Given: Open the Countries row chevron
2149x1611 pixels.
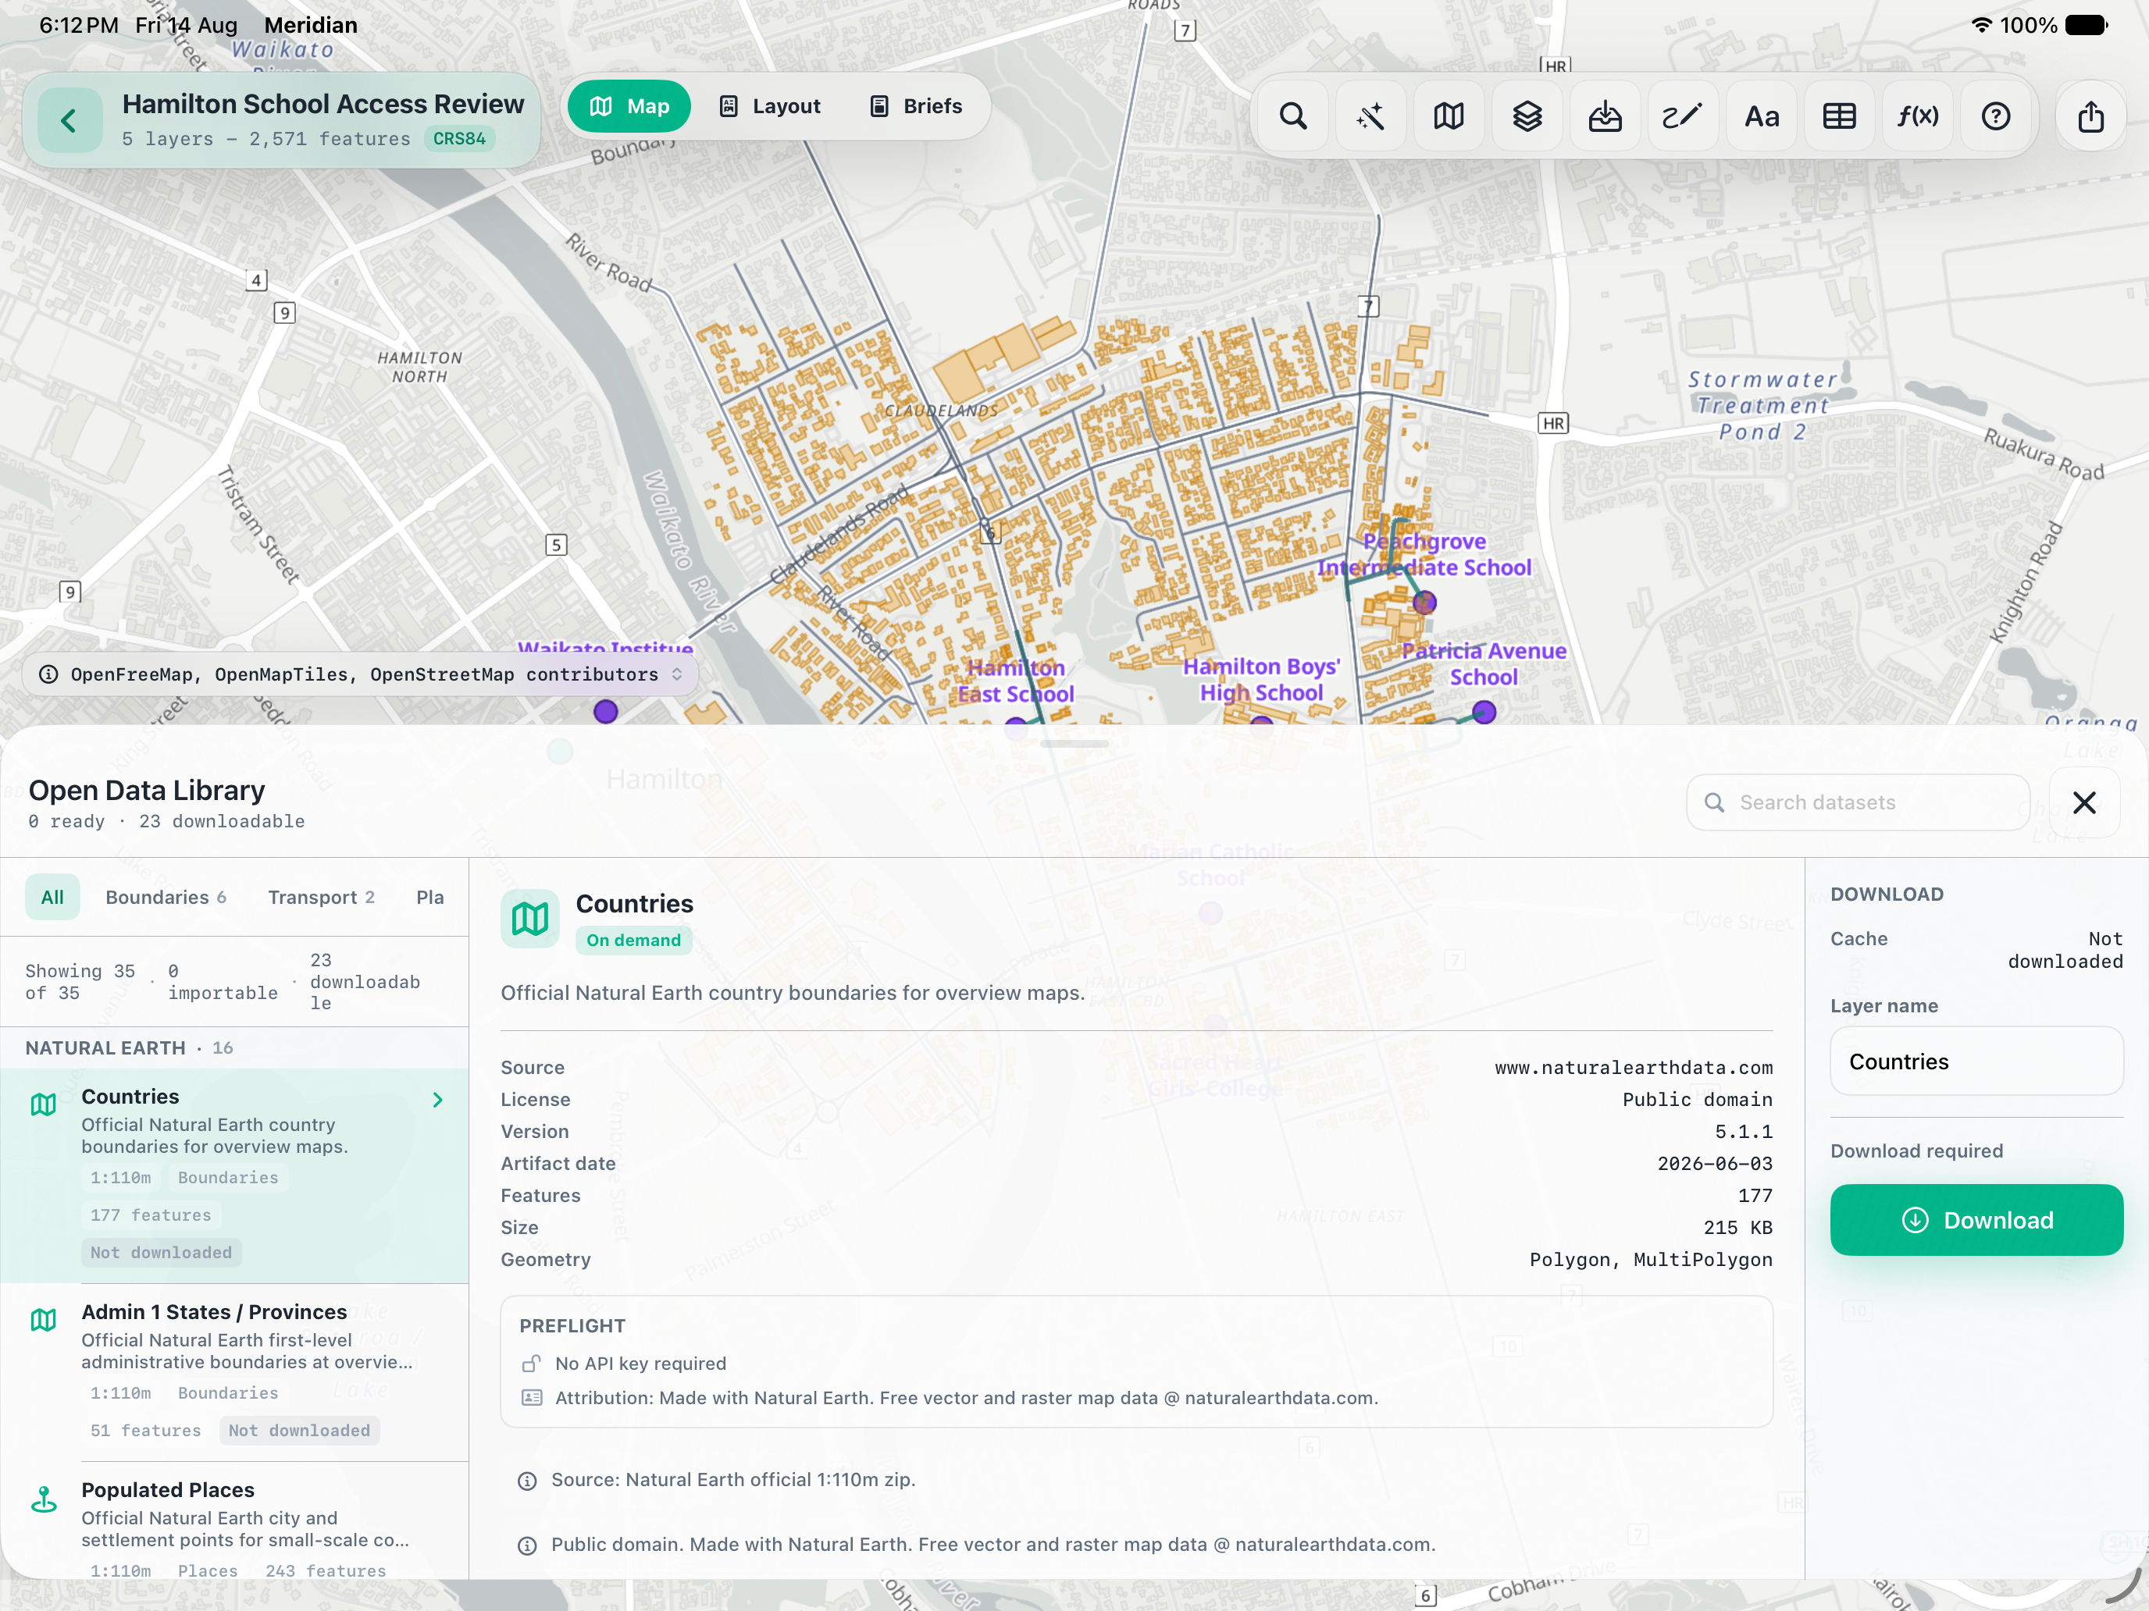Looking at the screenshot, I should click(438, 1099).
